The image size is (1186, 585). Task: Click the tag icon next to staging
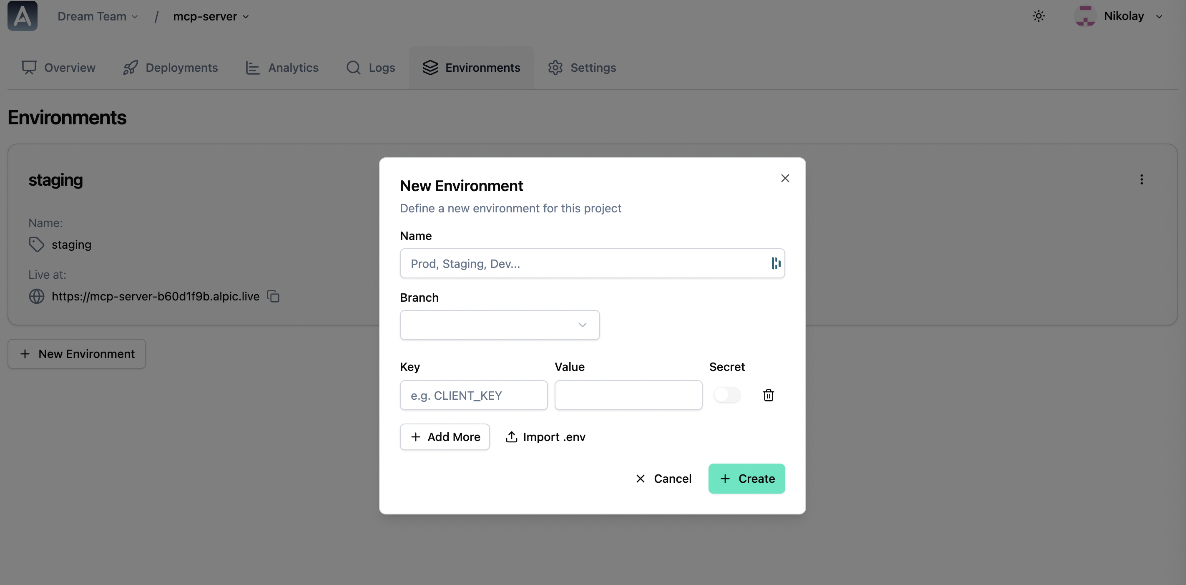(x=37, y=245)
